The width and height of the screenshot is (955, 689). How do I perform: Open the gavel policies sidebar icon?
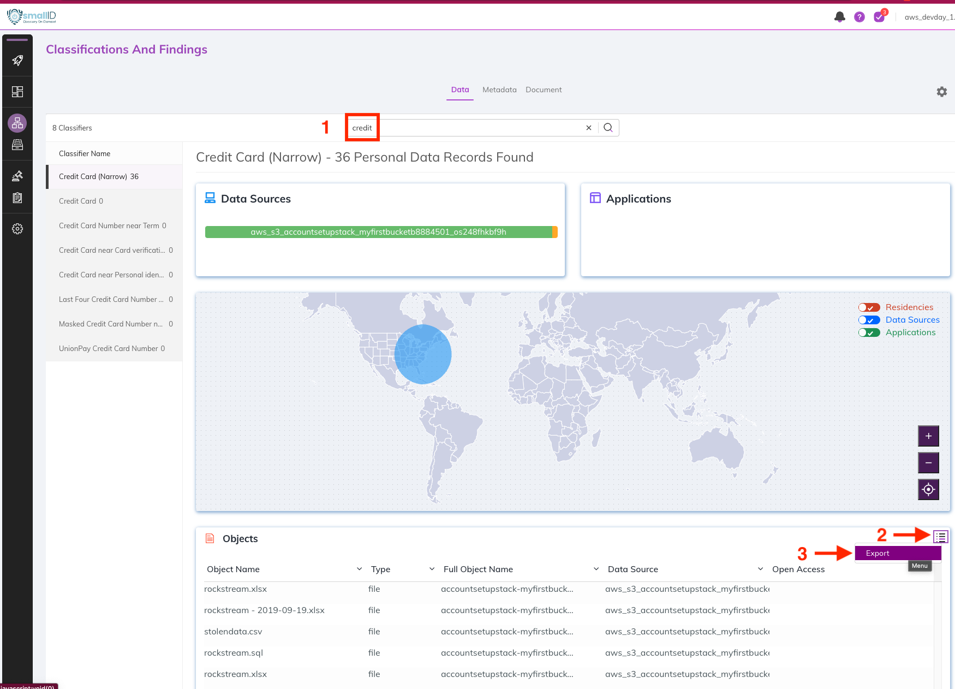pos(17,176)
